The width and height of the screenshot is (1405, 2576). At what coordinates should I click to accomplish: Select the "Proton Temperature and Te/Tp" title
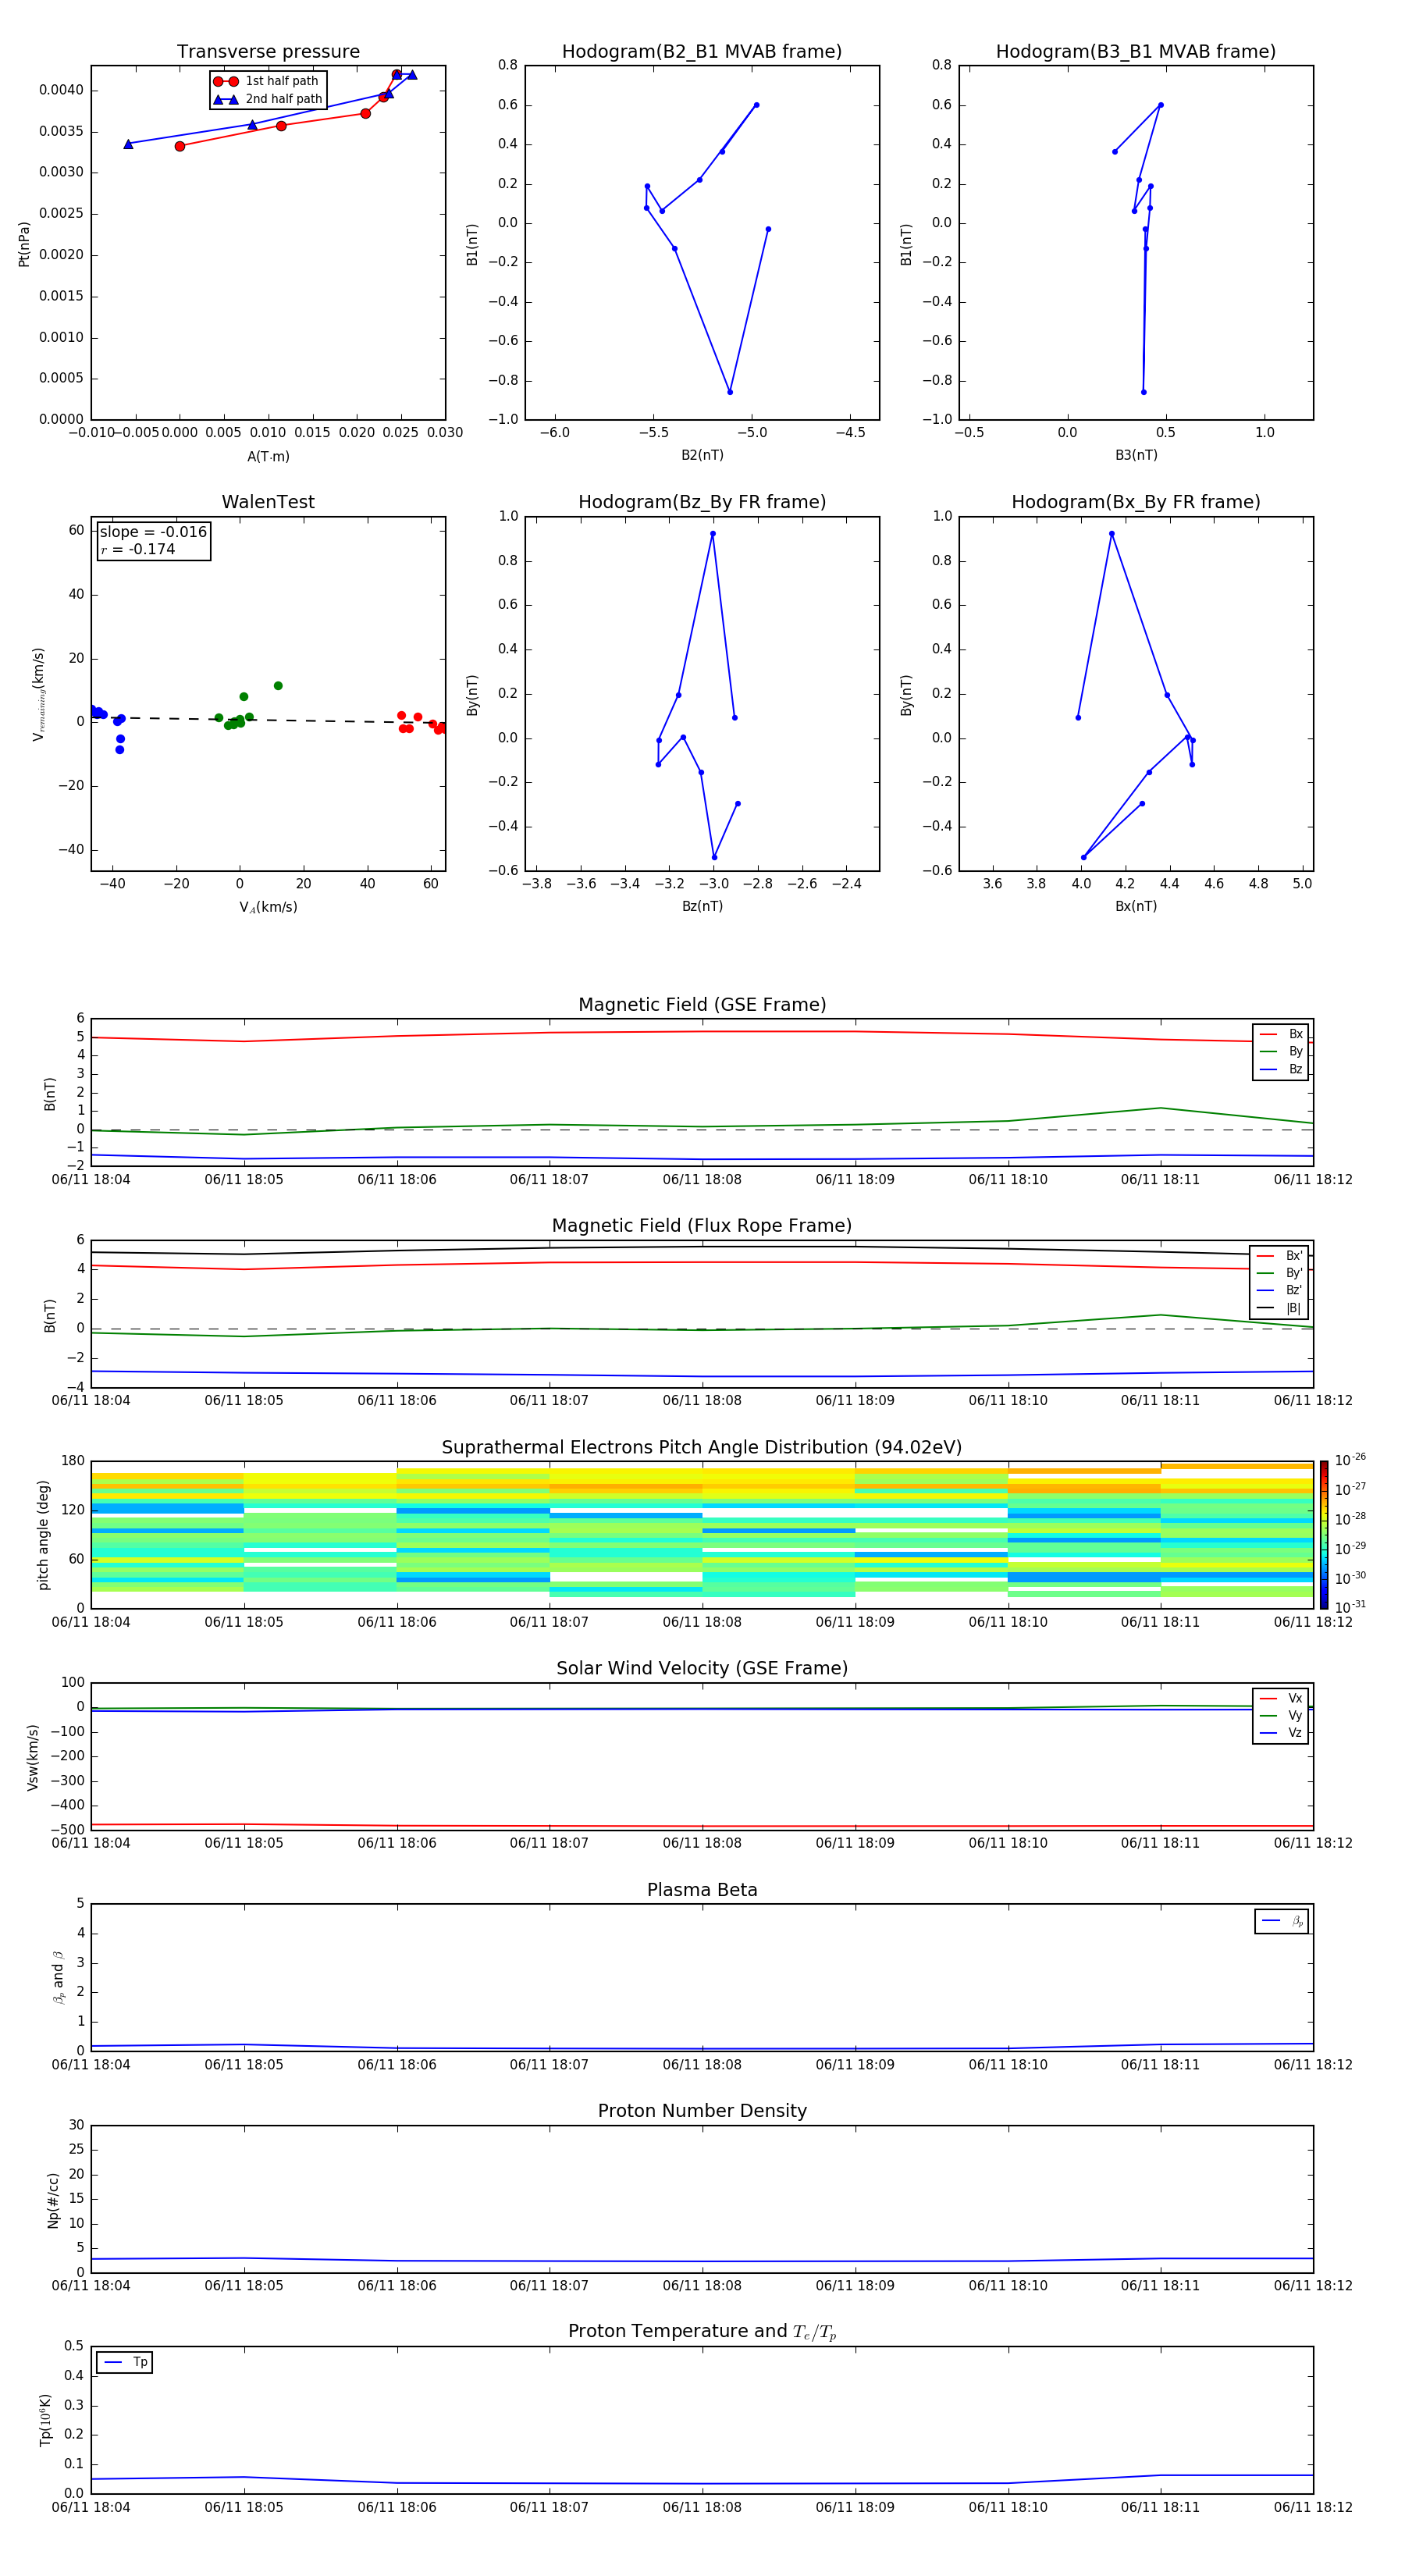point(702,2332)
